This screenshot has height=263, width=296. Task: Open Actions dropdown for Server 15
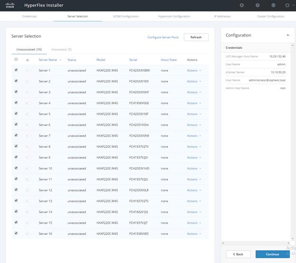point(194,223)
